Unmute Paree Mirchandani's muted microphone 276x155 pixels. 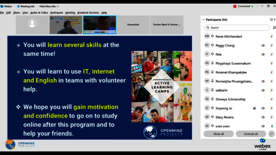click(272, 36)
